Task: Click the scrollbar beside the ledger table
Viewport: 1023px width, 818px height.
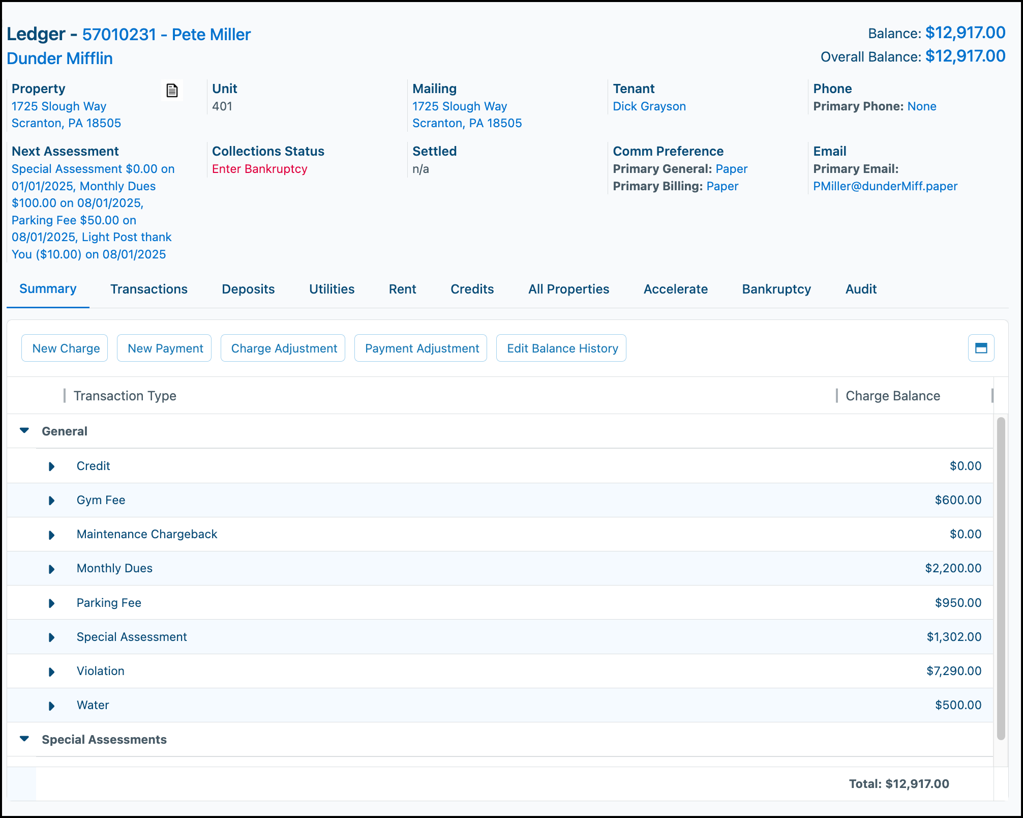Action: coord(1000,560)
